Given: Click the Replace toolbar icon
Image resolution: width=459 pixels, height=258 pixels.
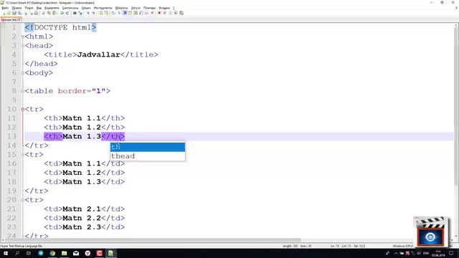Looking at the screenshot, I should coord(80,13).
